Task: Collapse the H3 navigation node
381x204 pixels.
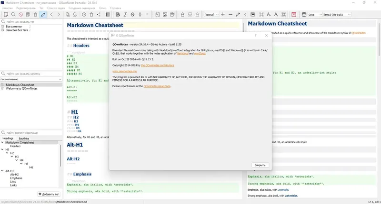Action: [x=11, y=157]
